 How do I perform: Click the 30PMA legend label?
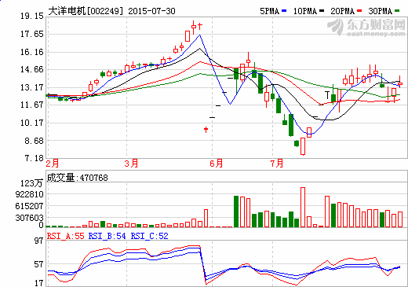coord(381,11)
